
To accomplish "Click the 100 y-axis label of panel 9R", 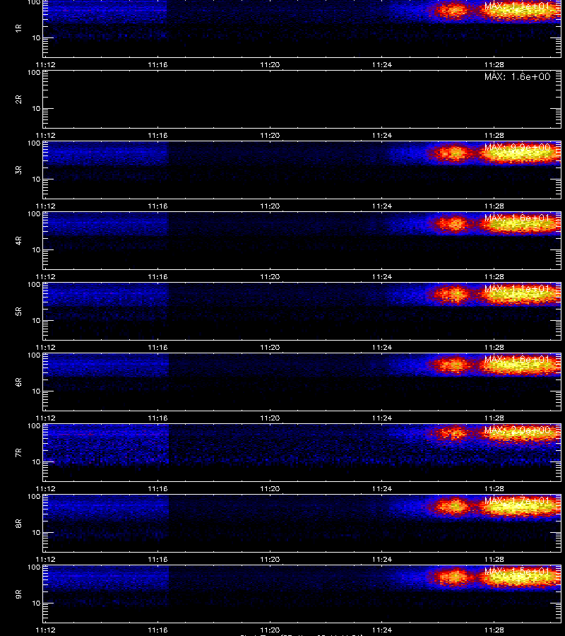I will 34,567.
